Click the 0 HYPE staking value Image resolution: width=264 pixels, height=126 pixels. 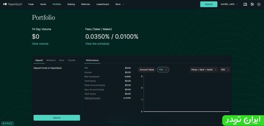coord(127,98)
